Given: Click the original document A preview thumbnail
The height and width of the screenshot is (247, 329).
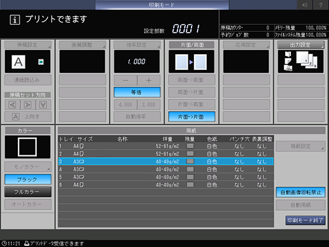Looking at the screenshot, I should point(18,62).
